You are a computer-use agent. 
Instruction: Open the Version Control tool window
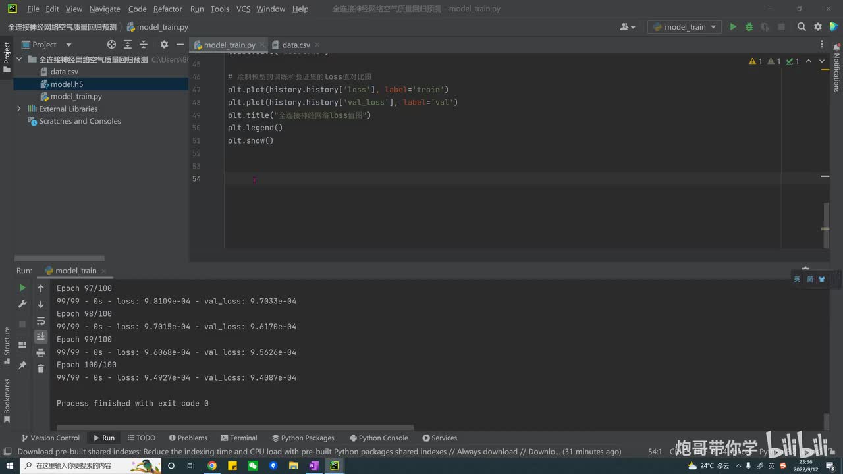pyautogui.click(x=51, y=438)
